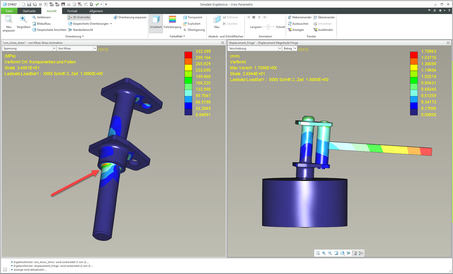453x274 pixels.
Task: Open the Format ribbon tab
Action: click(x=72, y=10)
